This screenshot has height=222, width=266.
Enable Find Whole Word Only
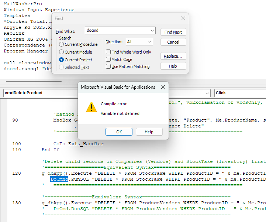tap(128, 52)
